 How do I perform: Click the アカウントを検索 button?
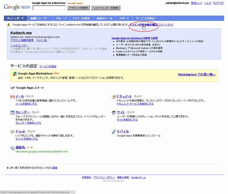point(78,8)
